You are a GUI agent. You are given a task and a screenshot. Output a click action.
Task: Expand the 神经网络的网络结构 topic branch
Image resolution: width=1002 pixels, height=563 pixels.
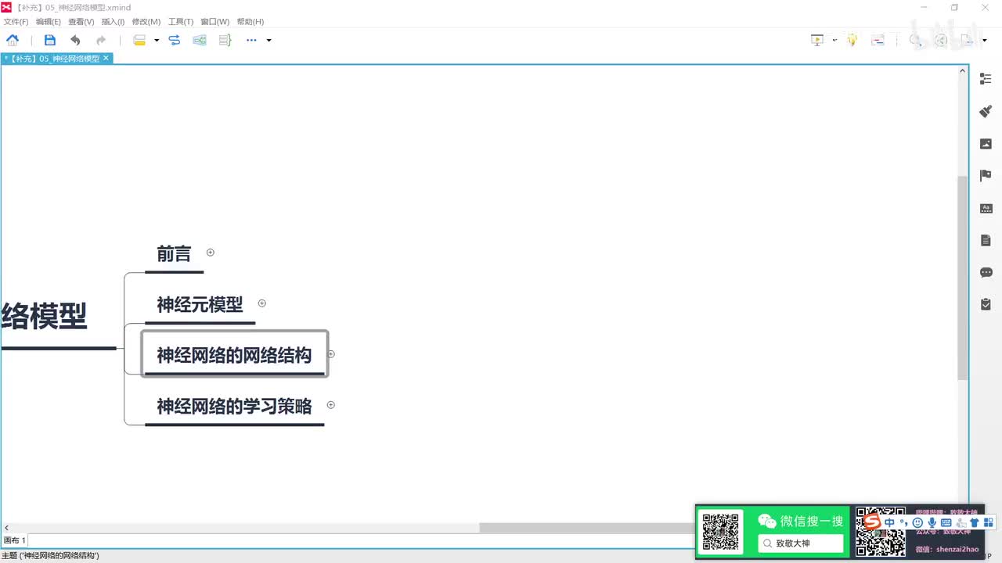point(331,354)
